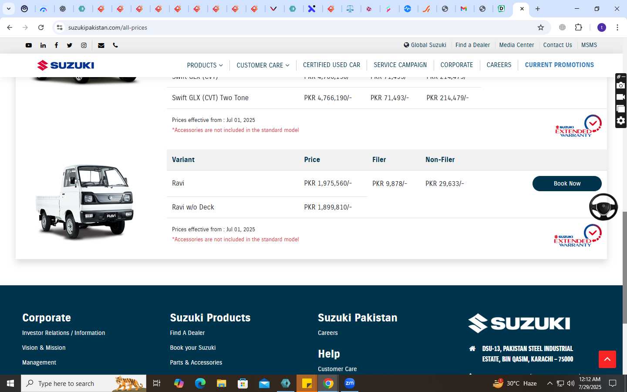Click the video record icon in side widget
Image resolution: width=627 pixels, height=392 pixels.
(621, 97)
